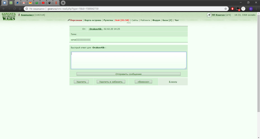Screen dimensions: 260x139
Task: Switch to the chat bubble browser tab
Action: coord(4,3)
